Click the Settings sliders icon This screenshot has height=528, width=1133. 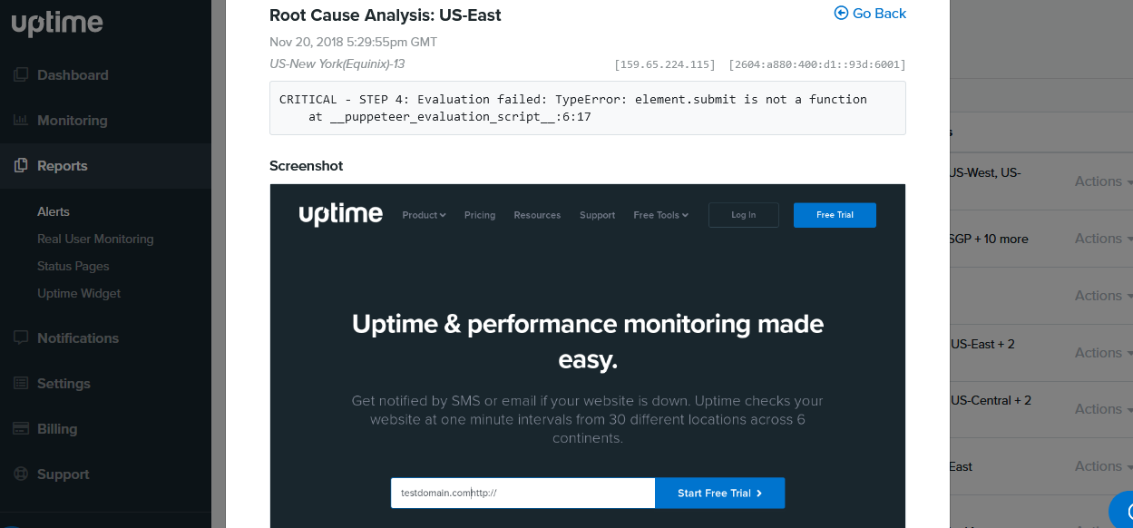[x=21, y=383]
